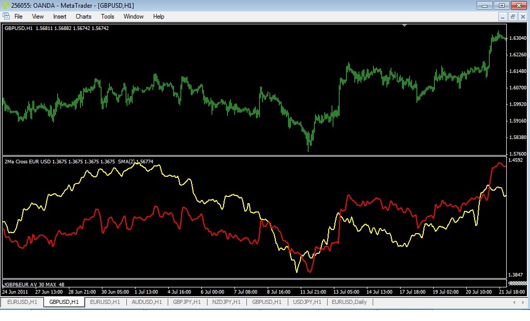Click the 1.61480 price axis label
This screenshot has width=530, height=321.
tap(518, 71)
